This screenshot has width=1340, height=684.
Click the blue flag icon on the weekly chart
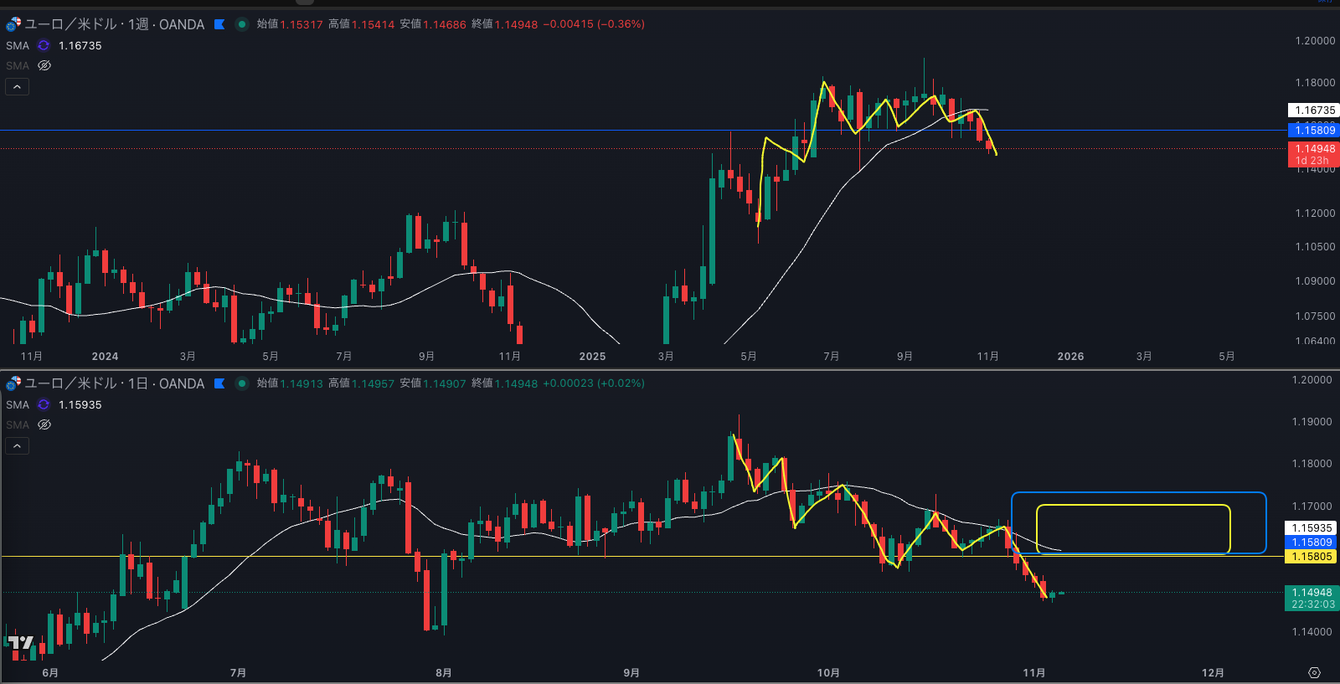(219, 24)
